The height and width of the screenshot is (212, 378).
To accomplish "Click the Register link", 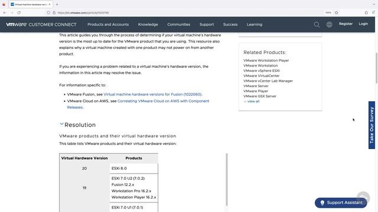I will click(346, 24).
